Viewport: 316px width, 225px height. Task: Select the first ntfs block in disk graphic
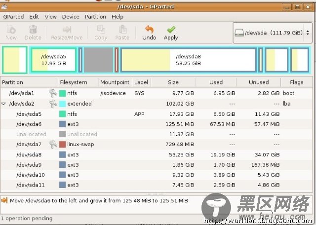[x=15, y=60]
